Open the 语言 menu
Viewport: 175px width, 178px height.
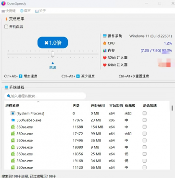[x=25, y=11]
